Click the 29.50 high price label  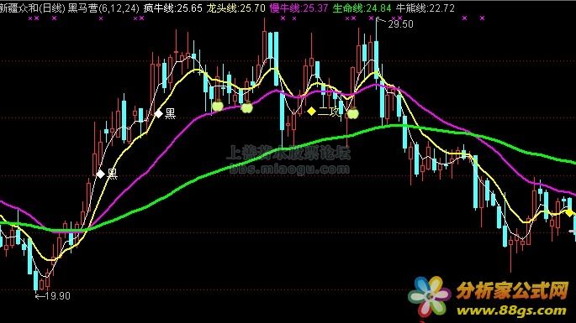[400, 24]
